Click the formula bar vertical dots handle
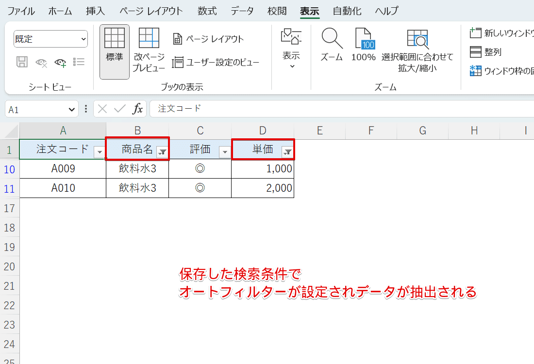534x364 pixels. (x=86, y=109)
